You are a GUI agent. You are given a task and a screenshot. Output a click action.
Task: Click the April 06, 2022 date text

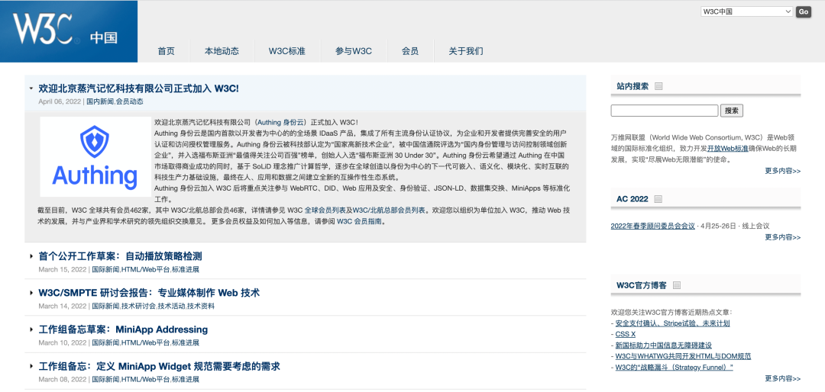point(60,101)
